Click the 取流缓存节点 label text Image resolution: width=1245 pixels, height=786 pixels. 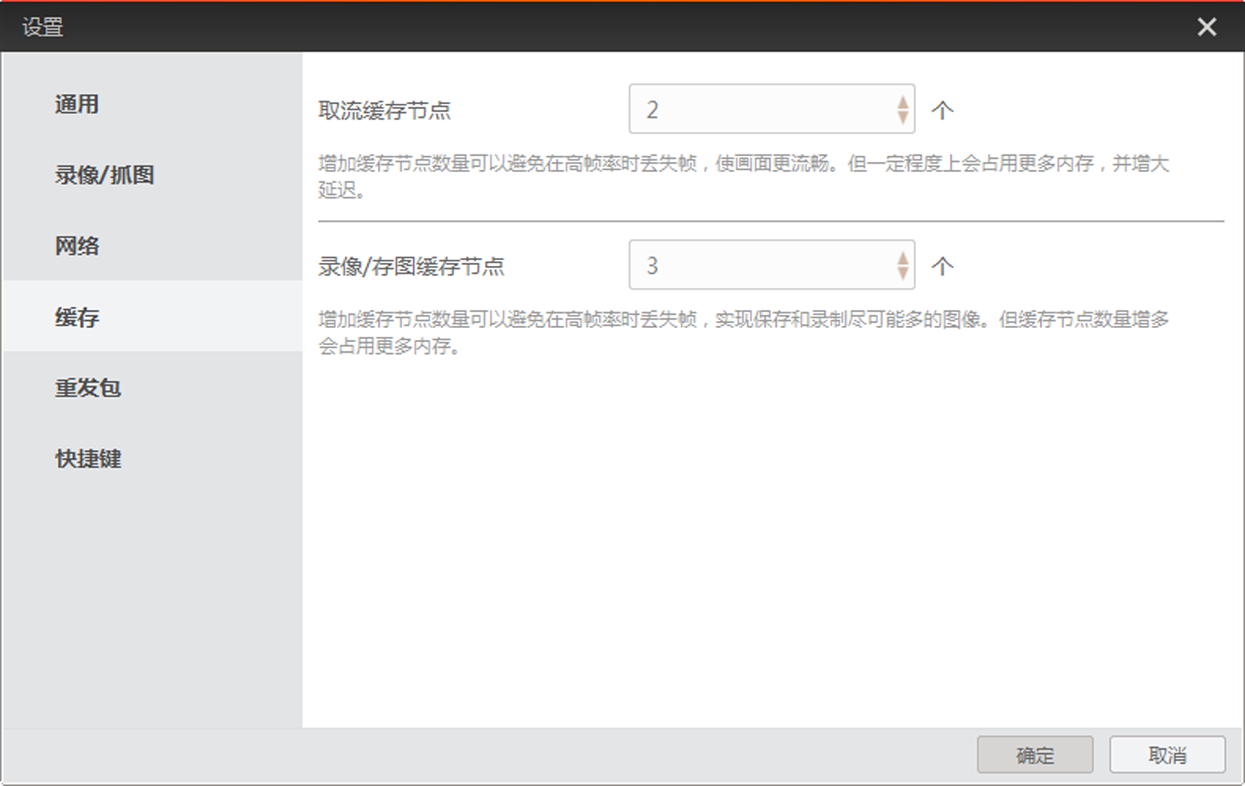pos(384,110)
